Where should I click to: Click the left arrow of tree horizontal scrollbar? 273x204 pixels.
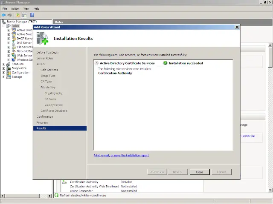point(3,195)
